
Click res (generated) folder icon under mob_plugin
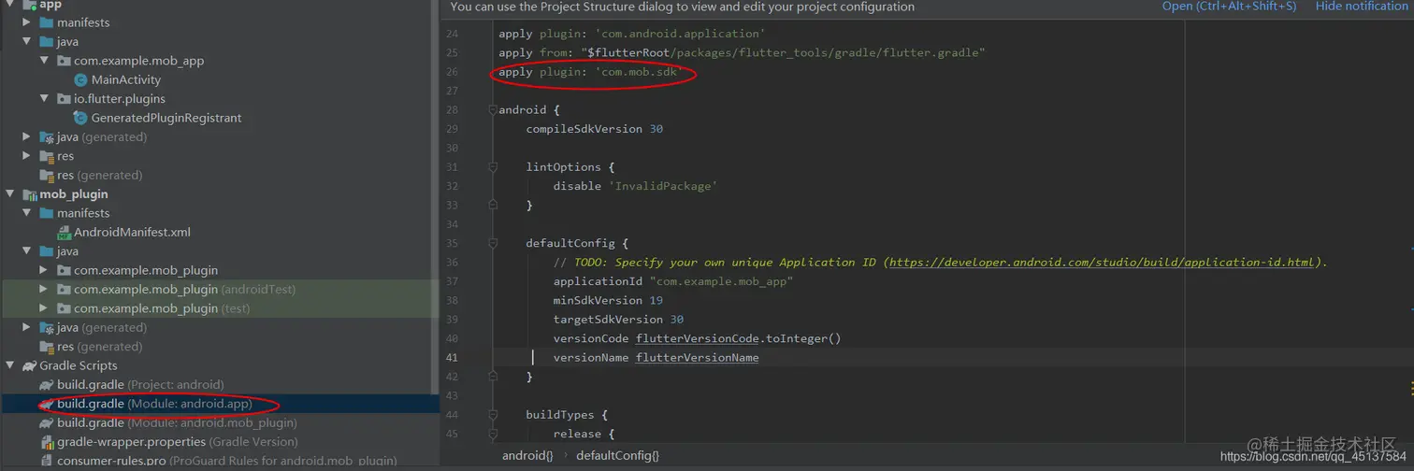tap(47, 347)
